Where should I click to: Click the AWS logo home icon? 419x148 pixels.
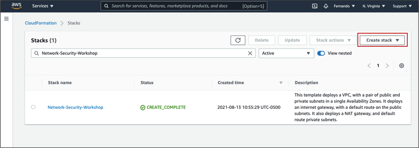point(16,6)
